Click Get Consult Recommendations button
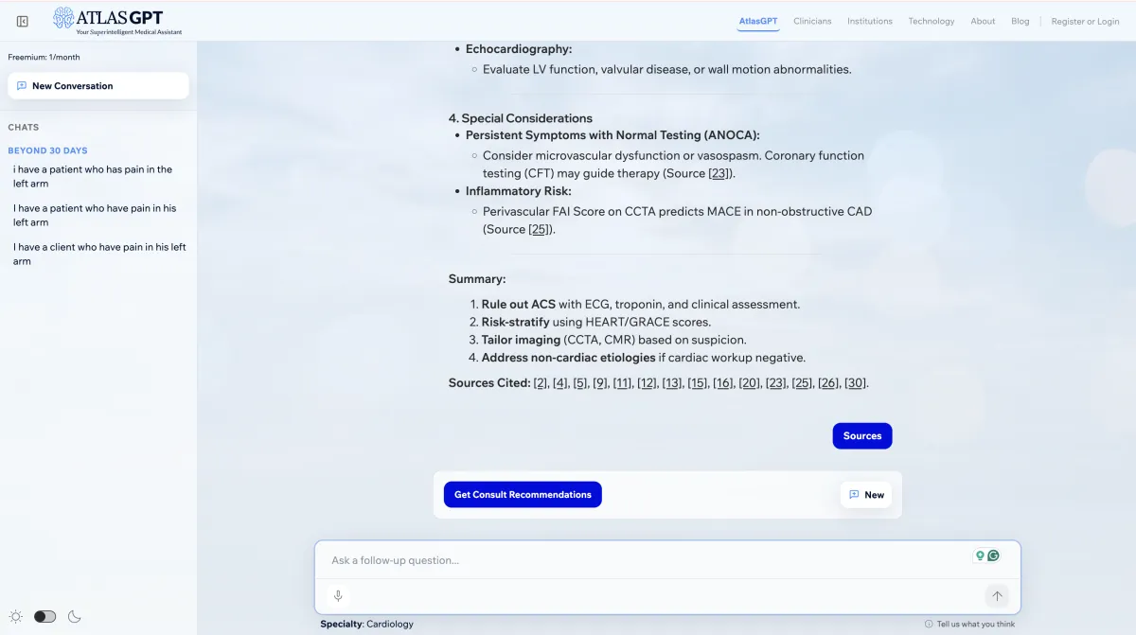 523,494
